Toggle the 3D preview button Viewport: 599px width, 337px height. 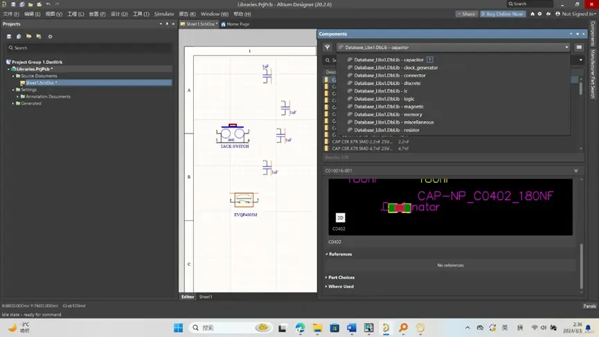340,217
